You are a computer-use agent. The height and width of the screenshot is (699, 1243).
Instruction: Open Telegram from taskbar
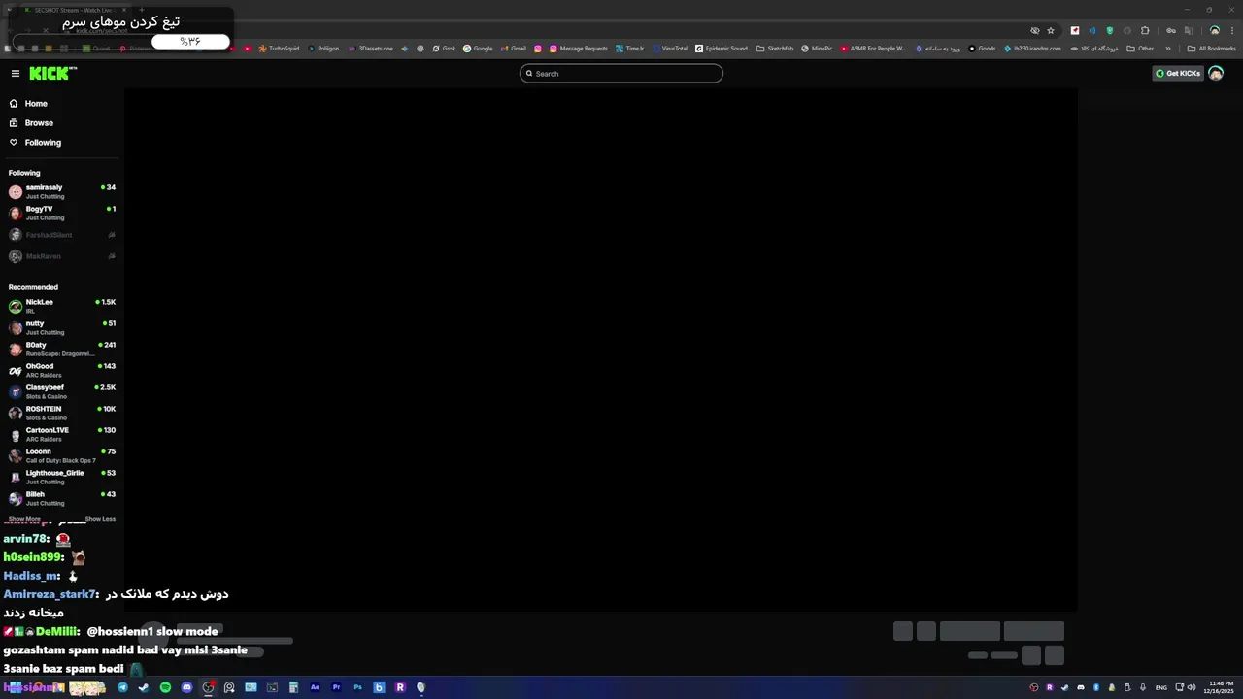(122, 687)
